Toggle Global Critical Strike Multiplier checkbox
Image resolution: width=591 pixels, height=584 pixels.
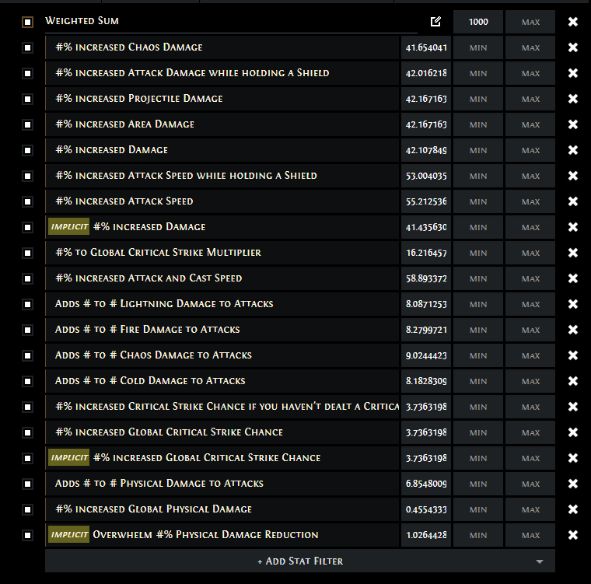click(27, 253)
